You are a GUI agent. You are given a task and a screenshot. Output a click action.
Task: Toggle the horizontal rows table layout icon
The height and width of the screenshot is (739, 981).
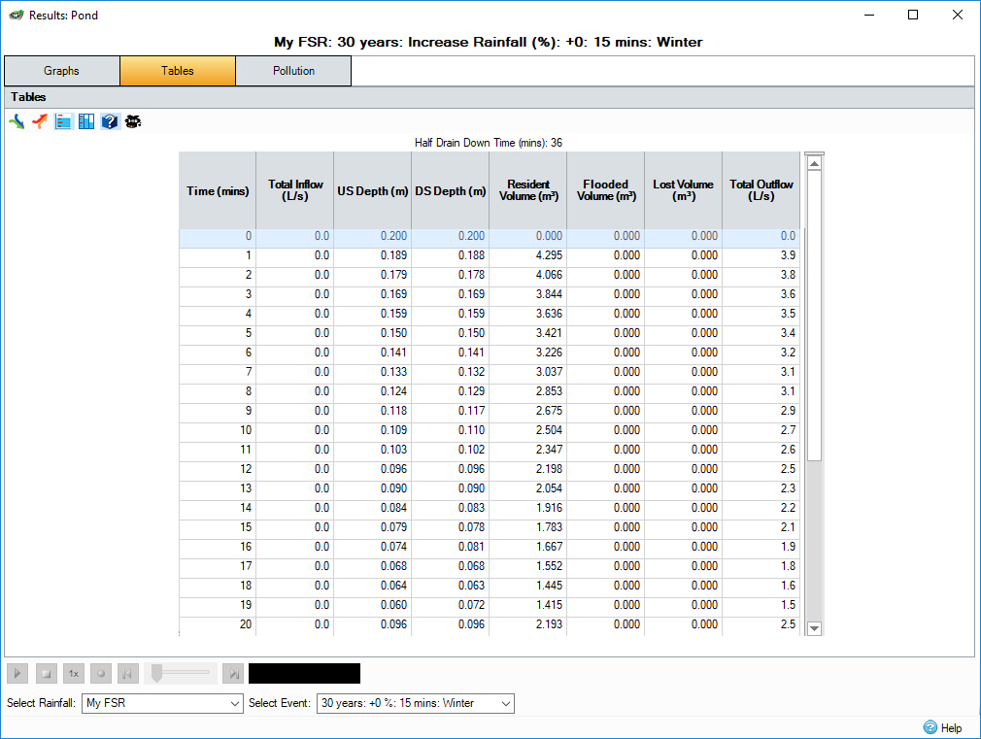[x=63, y=121]
